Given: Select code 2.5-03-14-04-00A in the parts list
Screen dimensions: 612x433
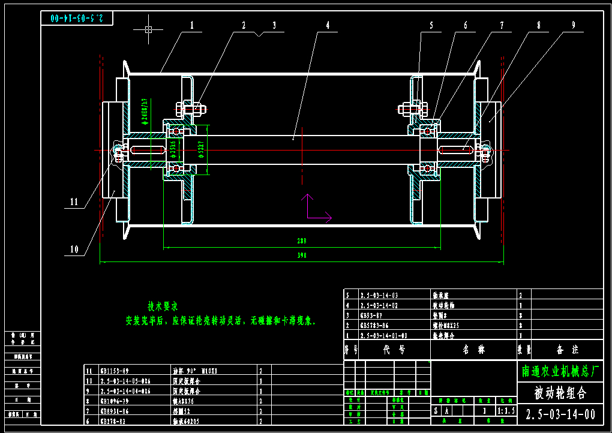Looking at the screenshot, I should click(125, 391).
